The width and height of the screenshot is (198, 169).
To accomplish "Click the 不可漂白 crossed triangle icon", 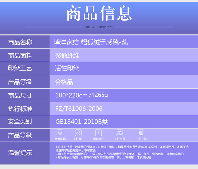I will tap(78, 133).
